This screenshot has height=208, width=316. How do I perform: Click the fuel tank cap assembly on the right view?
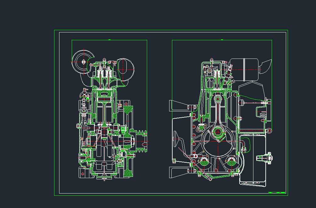tap(264, 158)
